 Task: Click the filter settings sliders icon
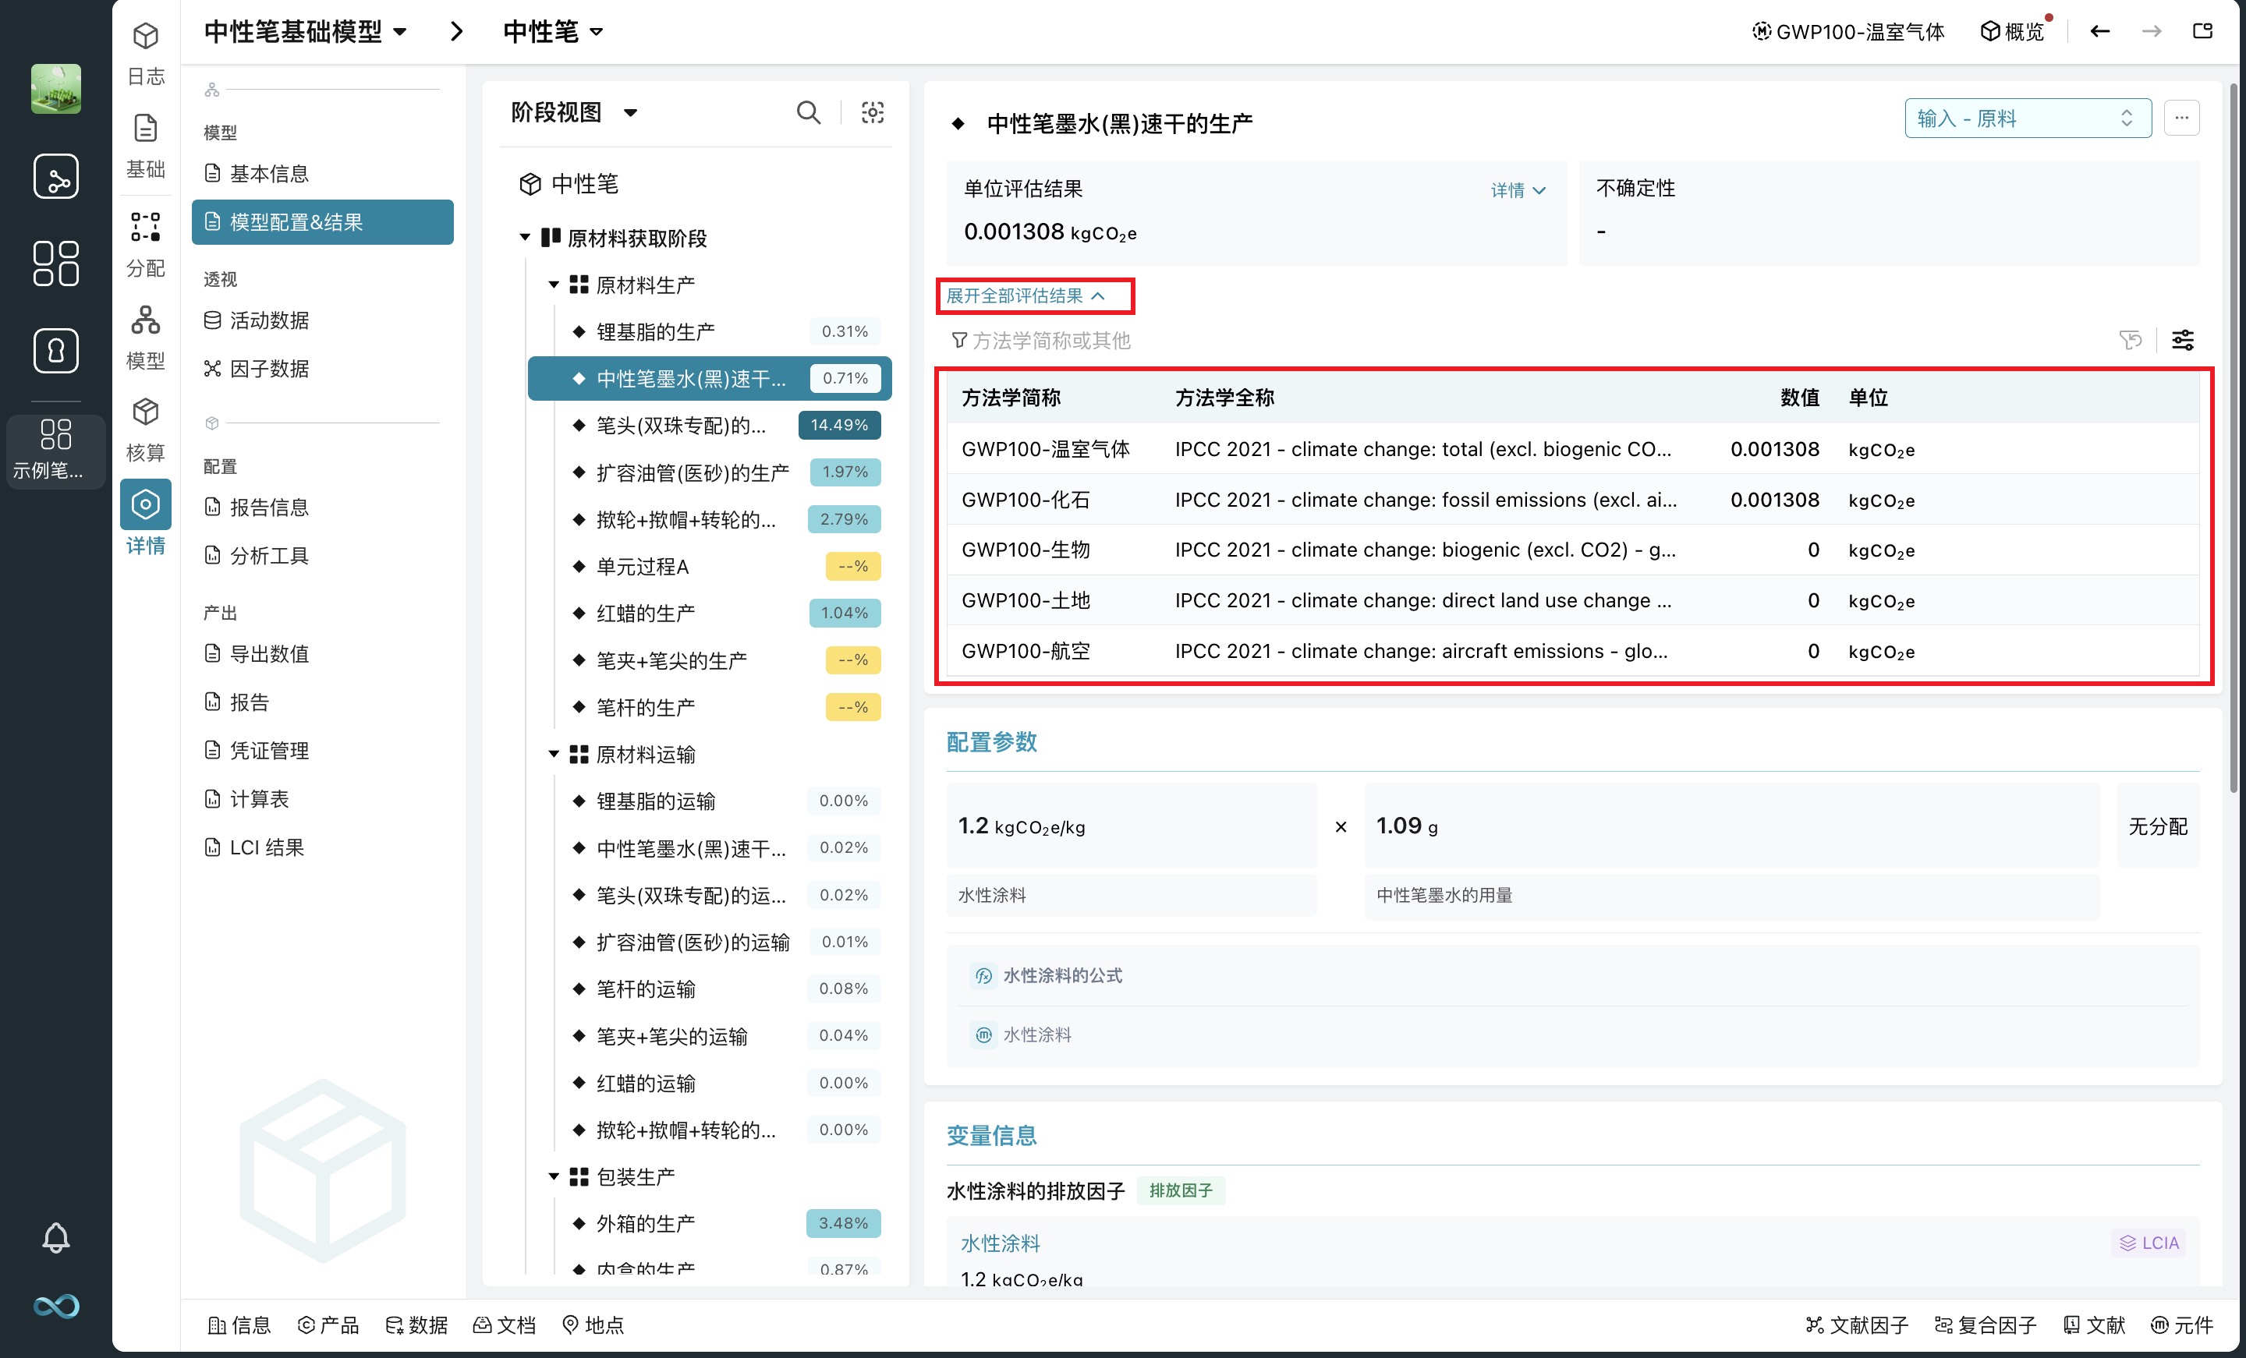click(x=2182, y=340)
